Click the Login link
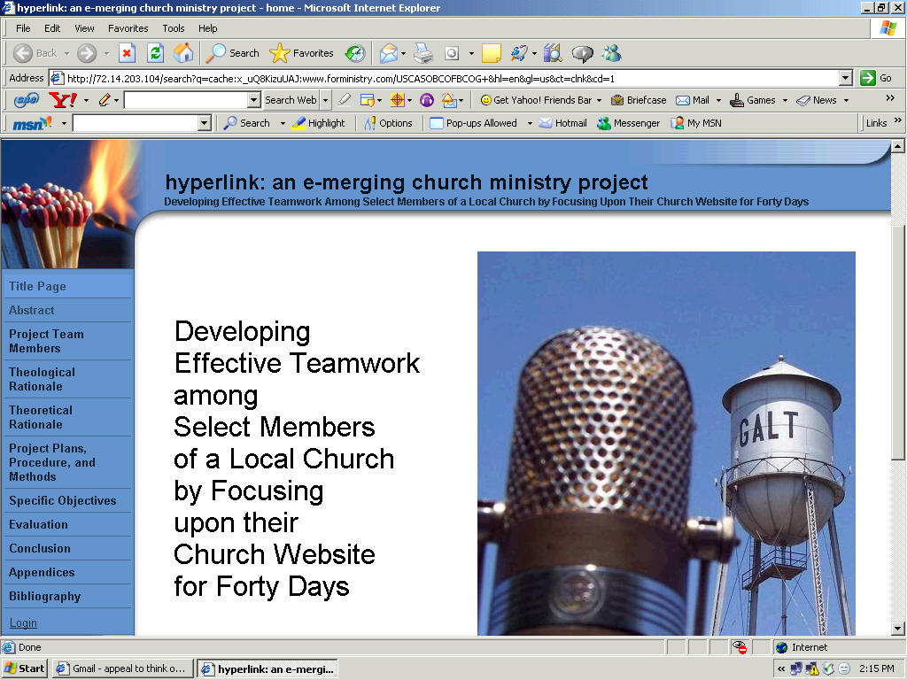The width and height of the screenshot is (907, 680). coord(23,622)
